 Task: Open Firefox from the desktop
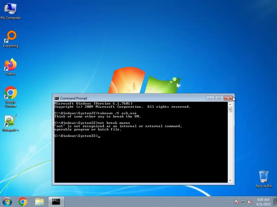[11, 67]
